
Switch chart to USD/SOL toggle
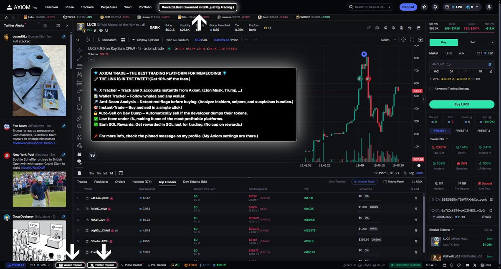(x=201, y=40)
